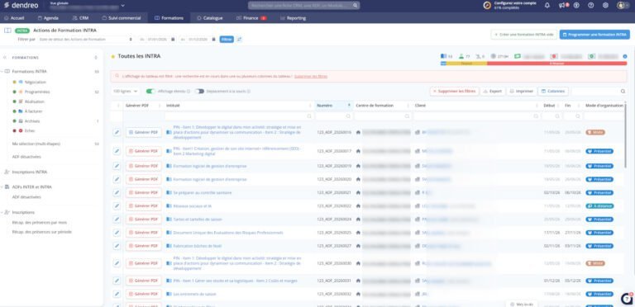Open the Catalogue tab
Image resolution: width=635 pixels, height=307 pixels.
click(x=210, y=18)
